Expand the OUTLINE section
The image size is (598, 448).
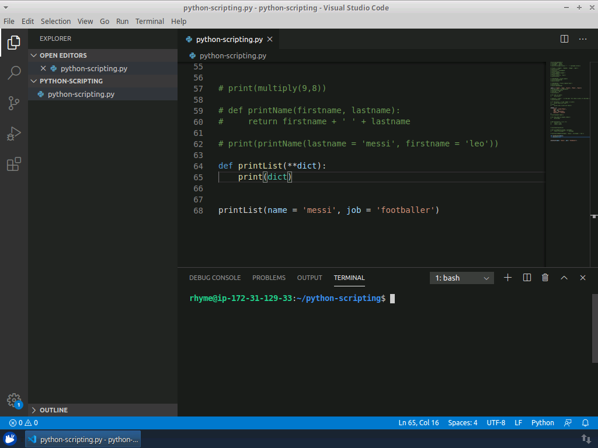coord(53,410)
